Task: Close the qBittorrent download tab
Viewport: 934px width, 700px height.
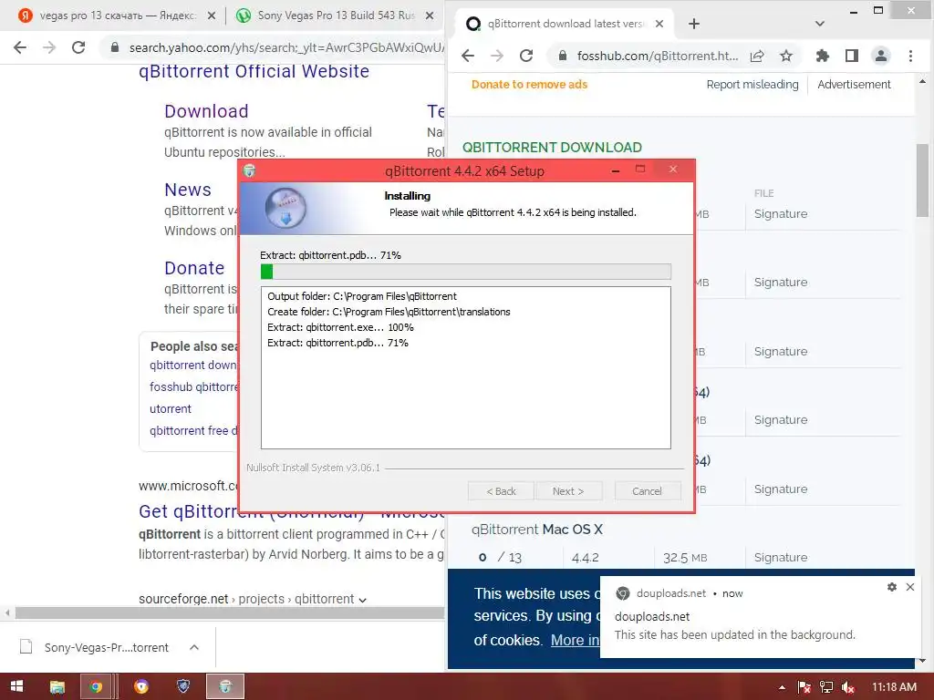Action: (659, 24)
